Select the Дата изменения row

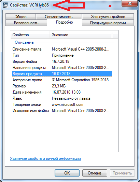[x=62, y=92]
